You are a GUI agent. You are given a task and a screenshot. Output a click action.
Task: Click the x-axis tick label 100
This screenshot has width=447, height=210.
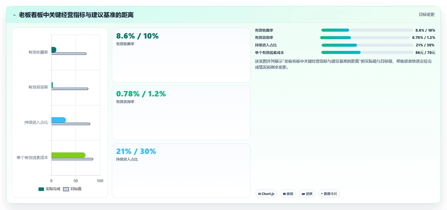[x=100, y=181]
